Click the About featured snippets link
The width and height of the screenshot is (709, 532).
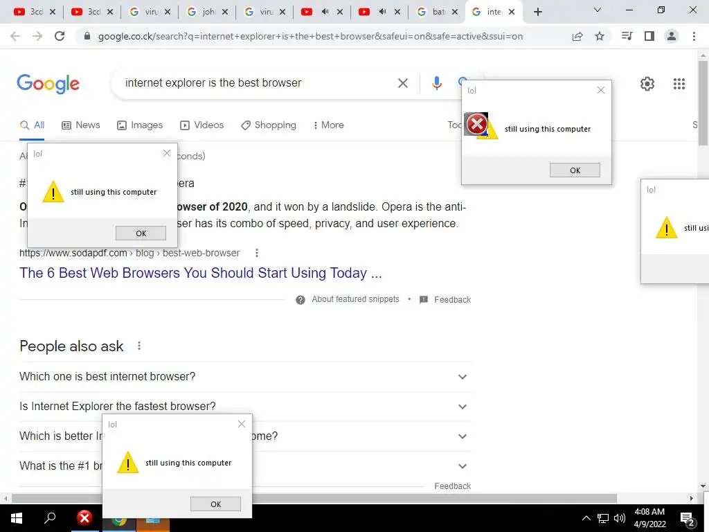[x=355, y=299]
